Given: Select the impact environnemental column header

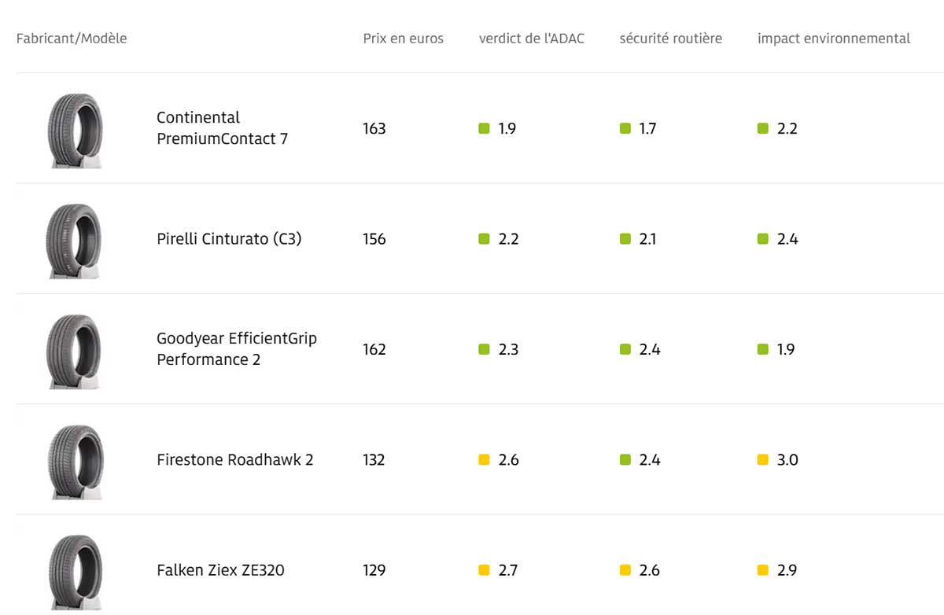Looking at the screenshot, I should [833, 39].
